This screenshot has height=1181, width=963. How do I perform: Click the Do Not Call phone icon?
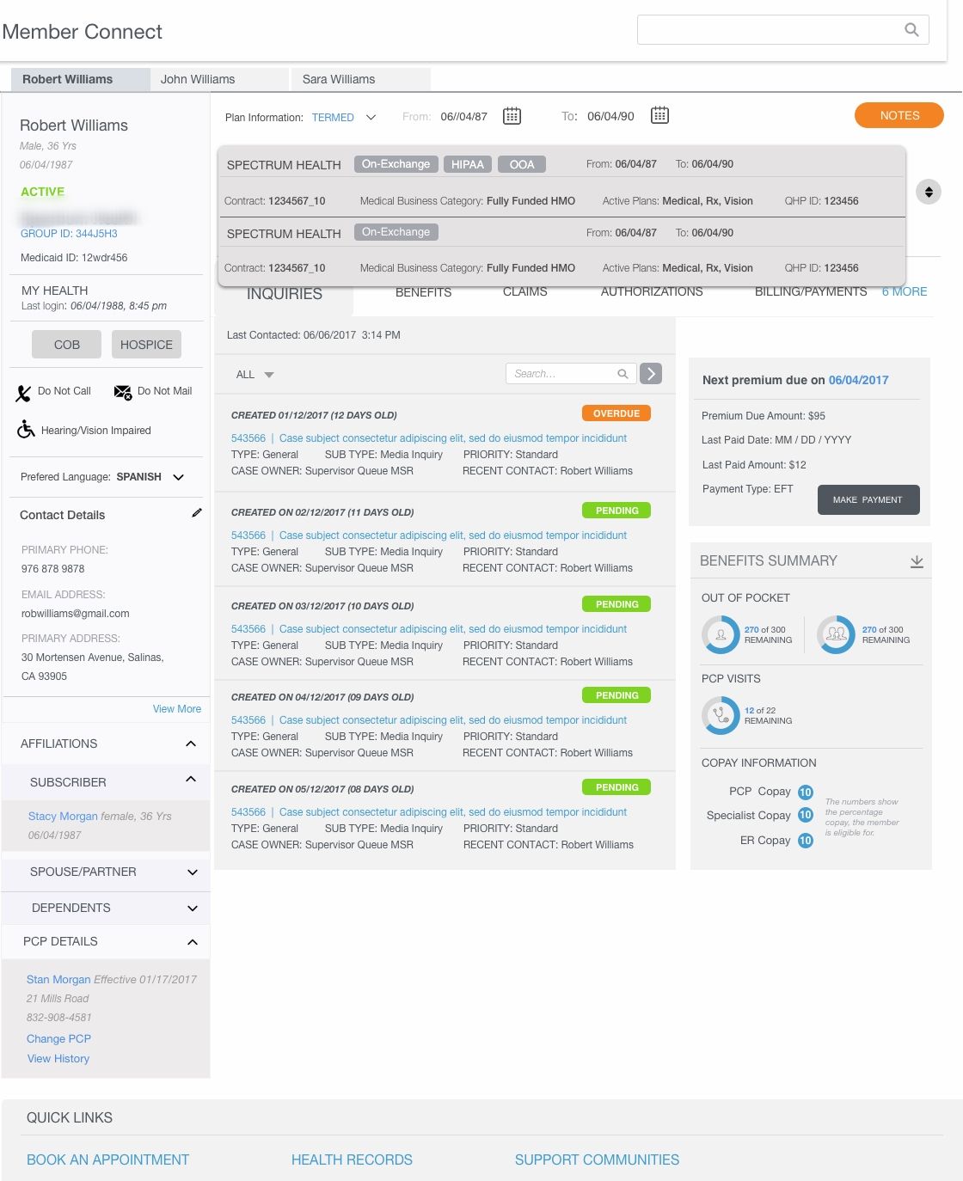coord(24,391)
